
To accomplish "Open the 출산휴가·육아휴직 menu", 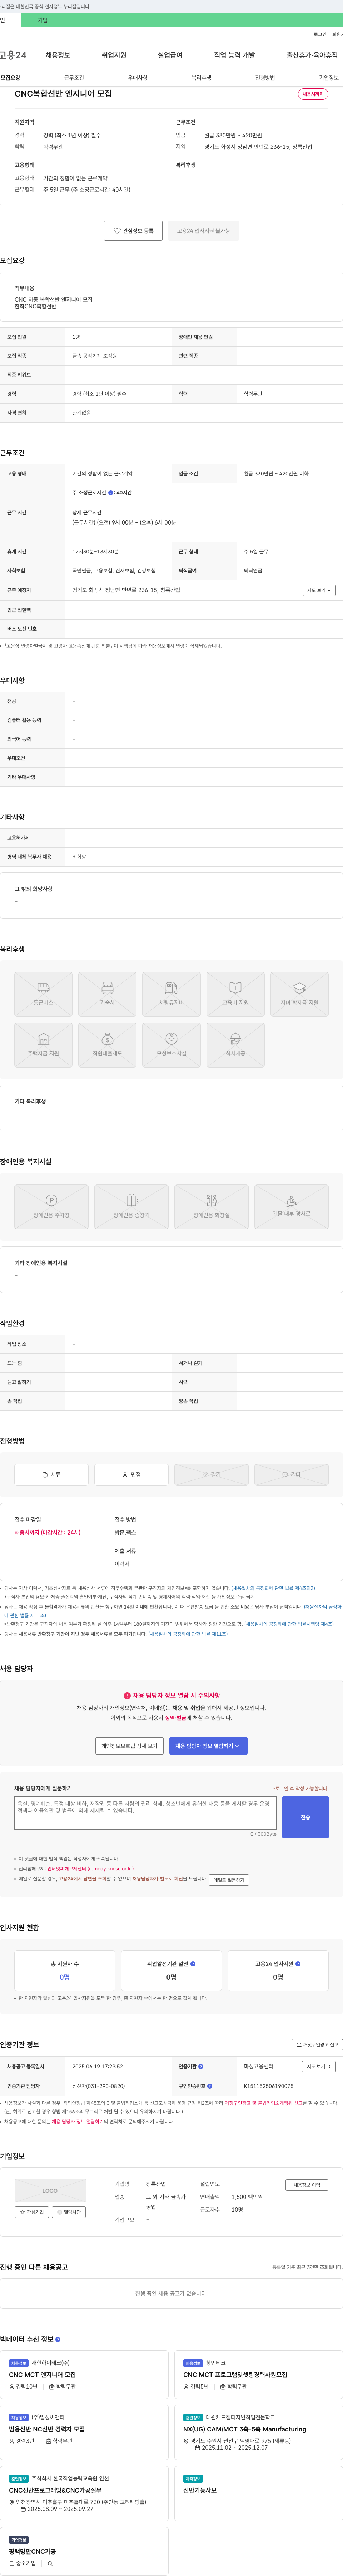I will pos(312,55).
